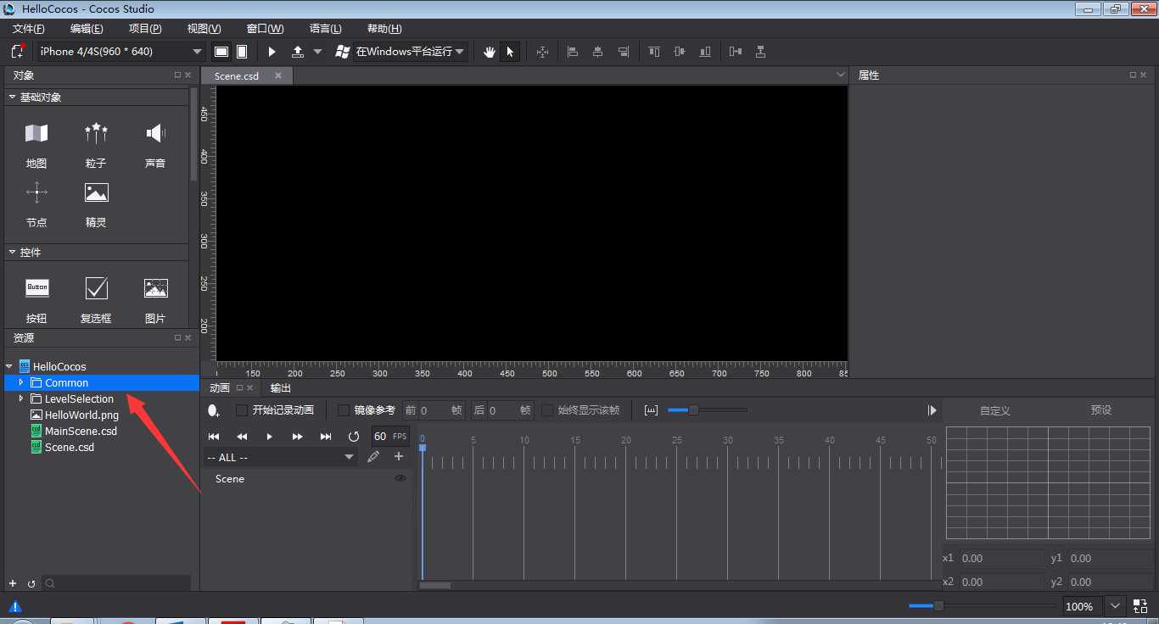Select the arrow pointer tool

point(510,52)
